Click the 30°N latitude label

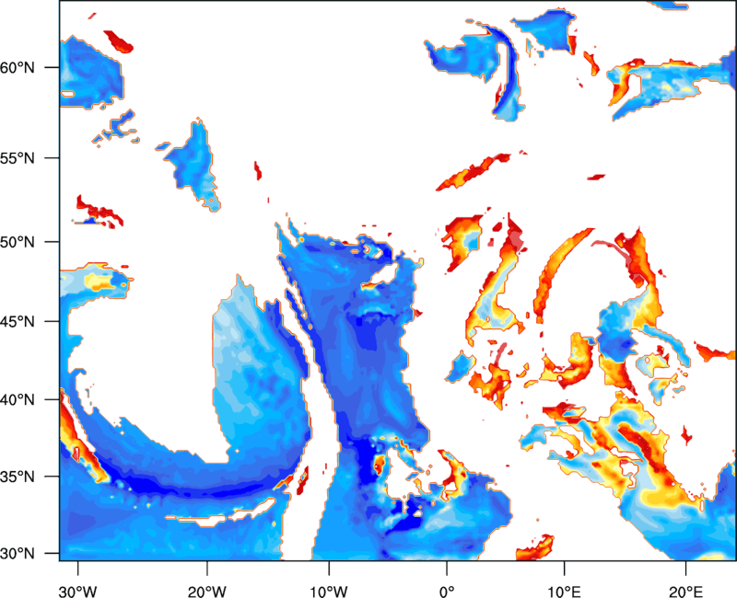(18, 554)
